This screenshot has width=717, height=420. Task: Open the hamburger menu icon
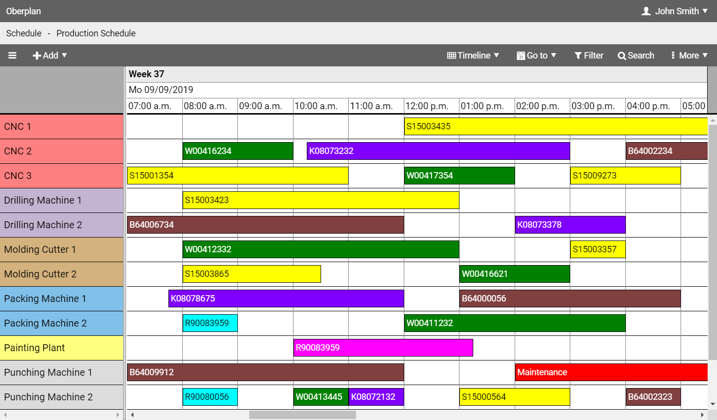tap(12, 56)
